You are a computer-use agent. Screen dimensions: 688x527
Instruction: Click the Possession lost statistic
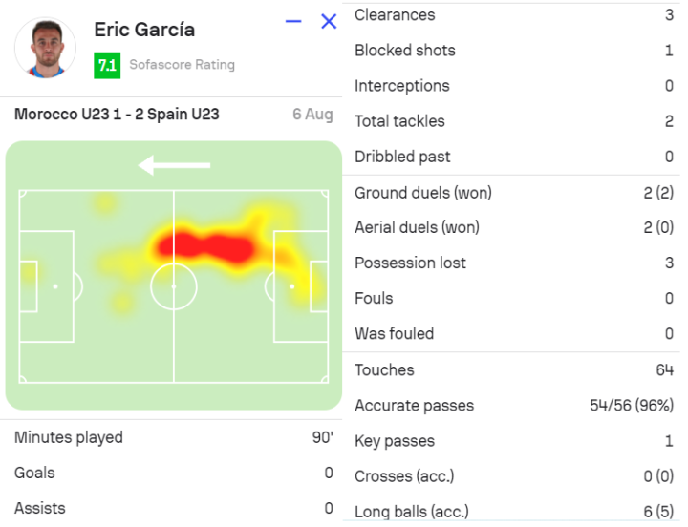[x=513, y=263]
